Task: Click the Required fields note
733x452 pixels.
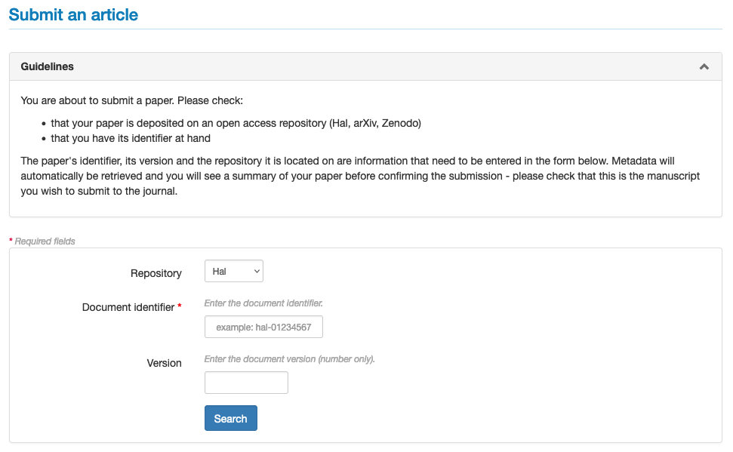Action: click(45, 241)
